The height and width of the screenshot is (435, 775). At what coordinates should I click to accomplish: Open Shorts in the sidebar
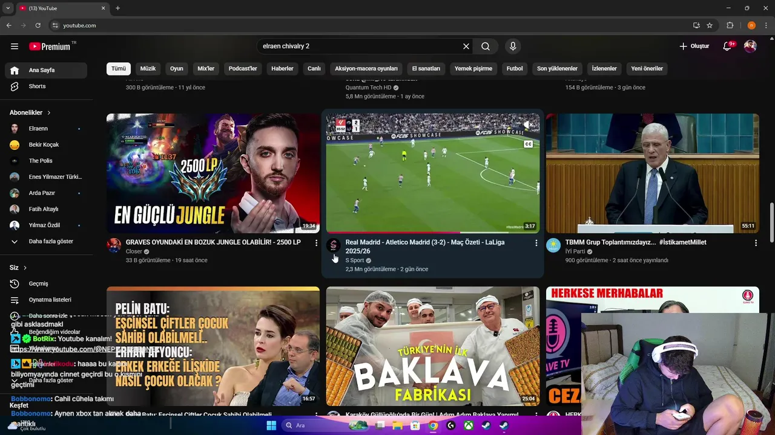46,86
